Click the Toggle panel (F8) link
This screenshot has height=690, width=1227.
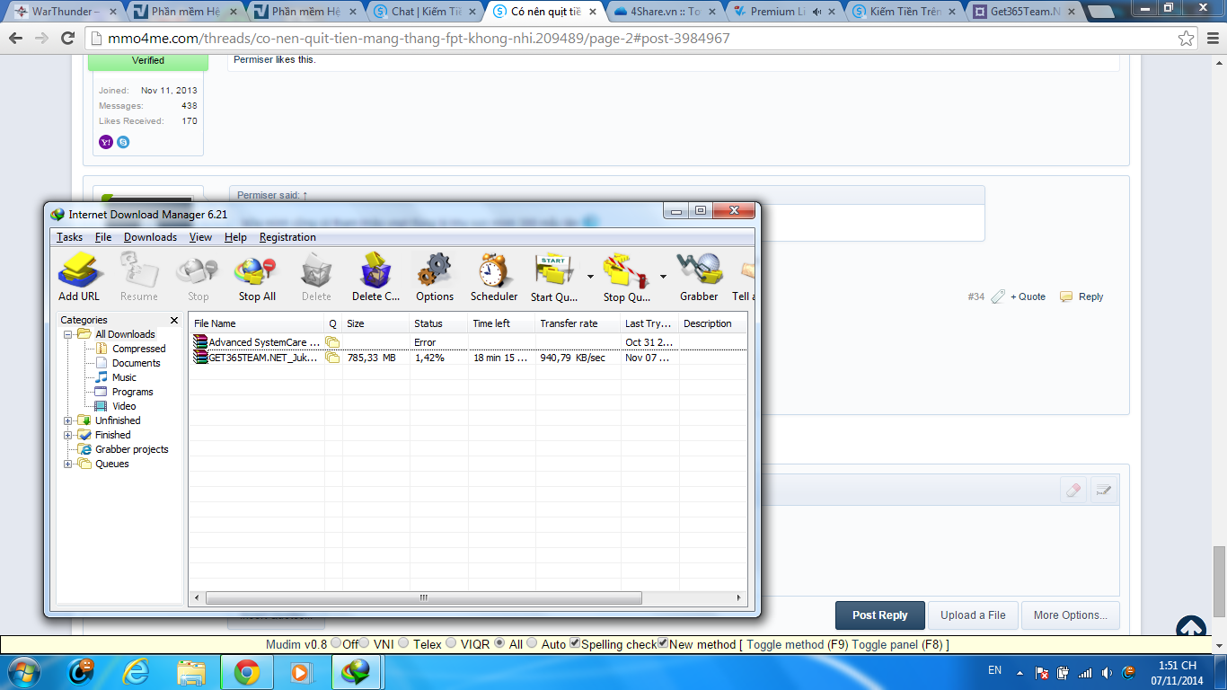click(x=896, y=644)
